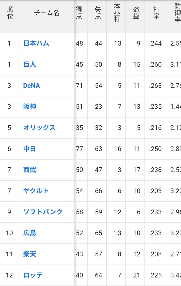Click the チーム名 column header
The width and height of the screenshot is (181, 286).
click(x=47, y=13)
